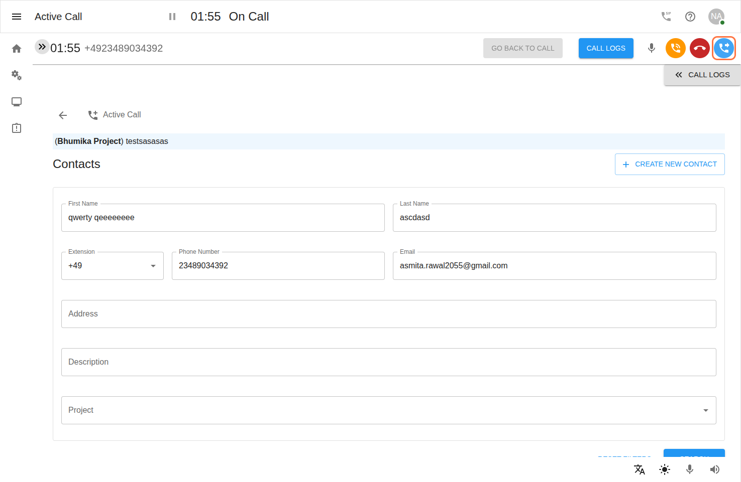Hang up with the red end call button
Viewport: 741px width, 482px height.
699,48
